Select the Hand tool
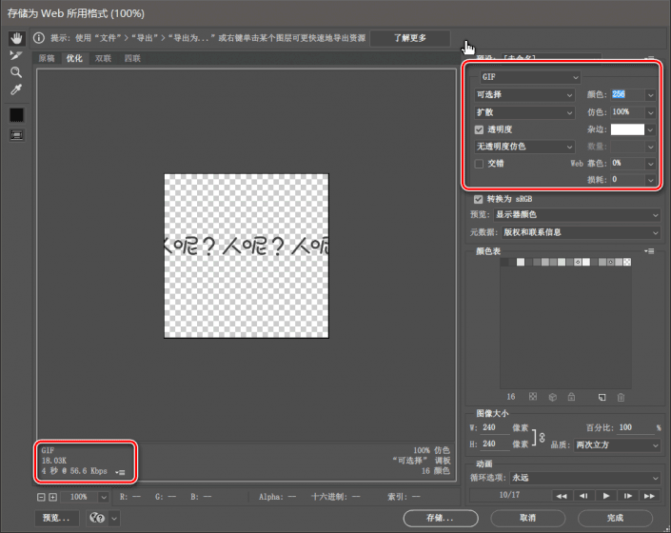Screen dimensions: 671x533 (x=17, y=38)
